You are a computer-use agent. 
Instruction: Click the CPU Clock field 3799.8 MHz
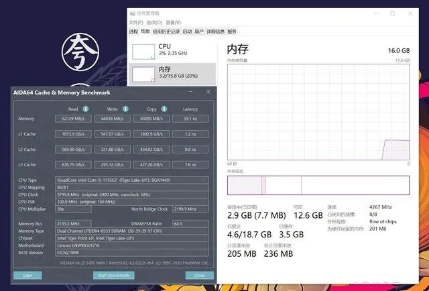coord(132,194)
